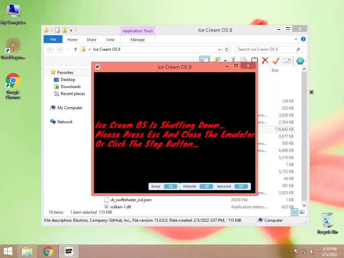The width and height of the screenshot is (344, 258).
Task: Click the back navigation arrow in Explorer
Action: pyautogui.click(x=50, y=49)
